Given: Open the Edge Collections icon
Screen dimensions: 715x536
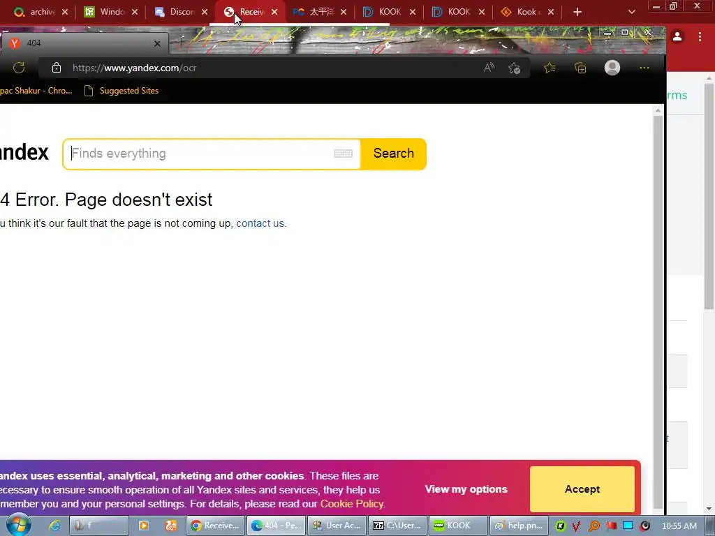Looking at the screenshot, I should 580,68.
